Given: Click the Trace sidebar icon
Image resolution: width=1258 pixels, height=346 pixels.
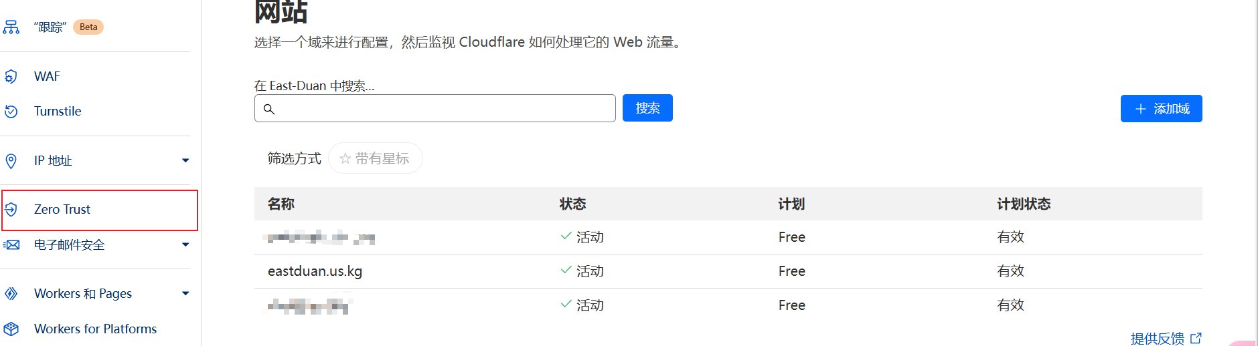Looking at the screenshot, I should coord(11,27).
